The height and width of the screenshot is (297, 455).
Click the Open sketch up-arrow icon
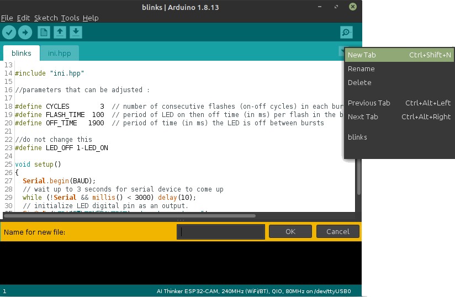60,33
